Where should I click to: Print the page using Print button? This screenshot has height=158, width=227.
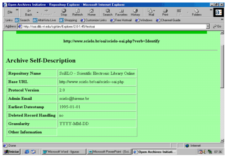click(x=165, y=13)
